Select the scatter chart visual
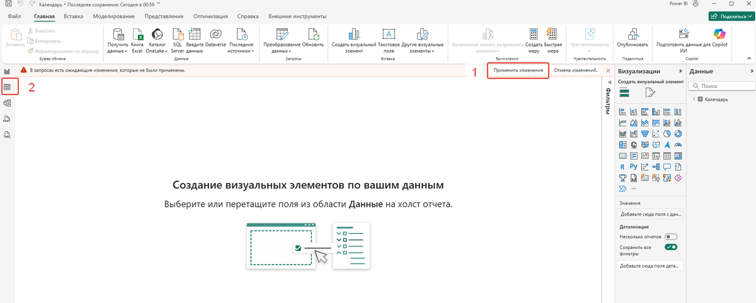The image size is (756, 303). point(656,133)
